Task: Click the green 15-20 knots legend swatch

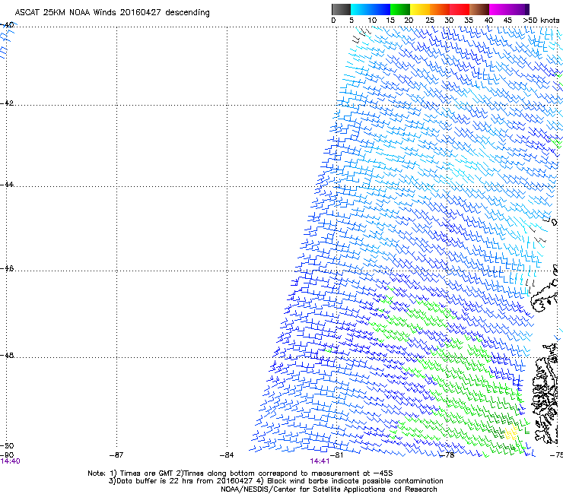Action: point(400,9)
